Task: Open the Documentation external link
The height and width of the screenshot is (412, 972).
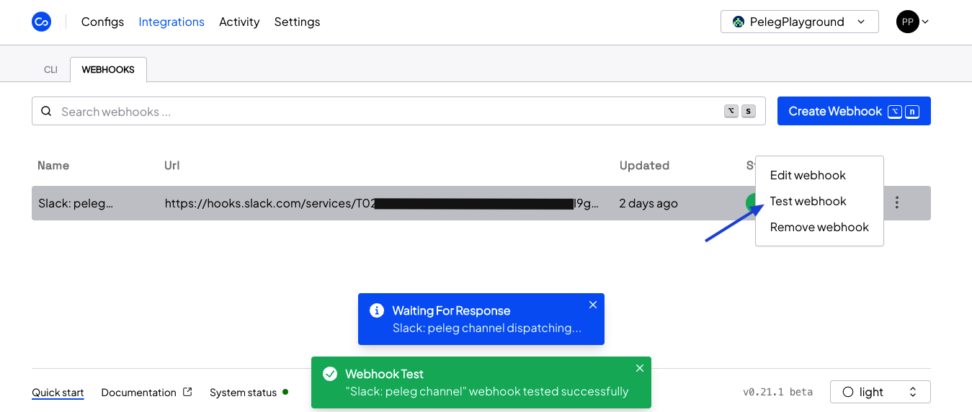Action: 146,393
